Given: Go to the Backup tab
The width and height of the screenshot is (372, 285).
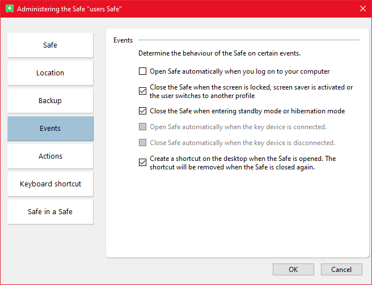Looking at the screenshot, I should tap(50, 101).
